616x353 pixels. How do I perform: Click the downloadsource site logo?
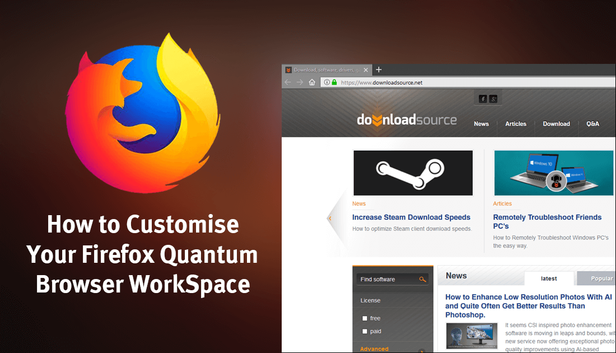pyautogui.click(x=407, y=119)
